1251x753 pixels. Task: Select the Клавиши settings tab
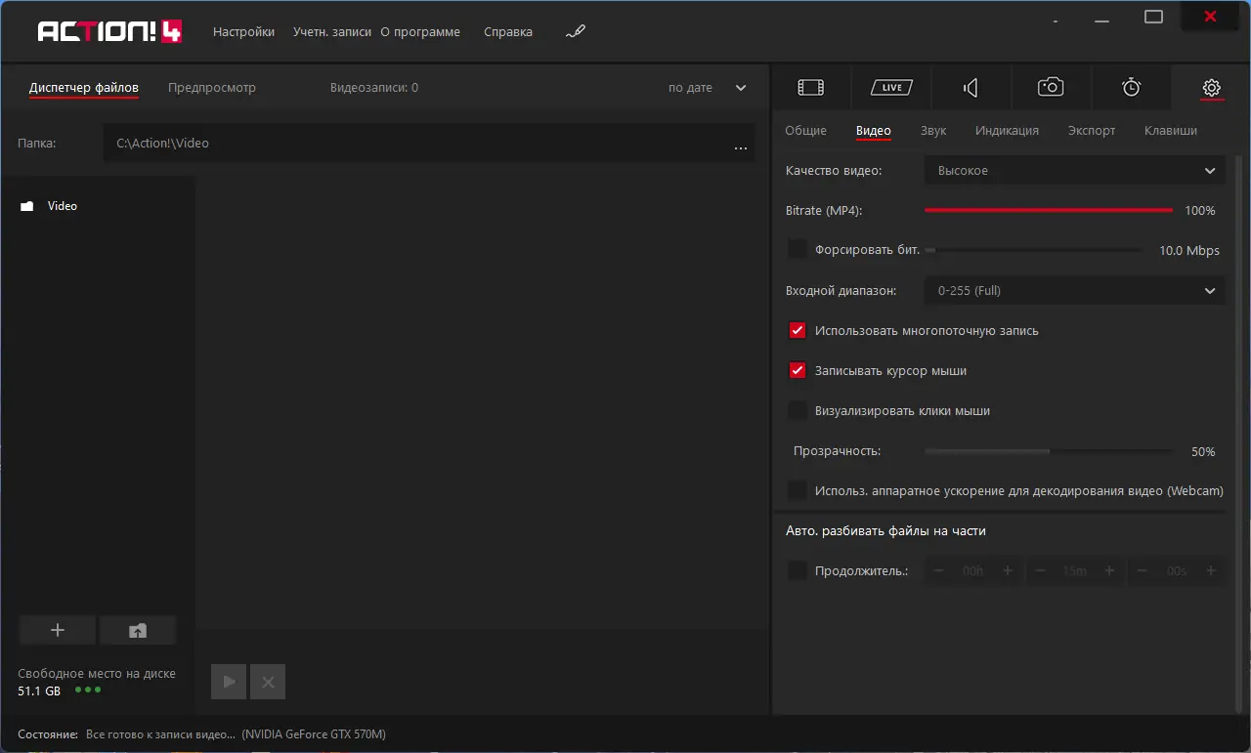(1171, 131)
